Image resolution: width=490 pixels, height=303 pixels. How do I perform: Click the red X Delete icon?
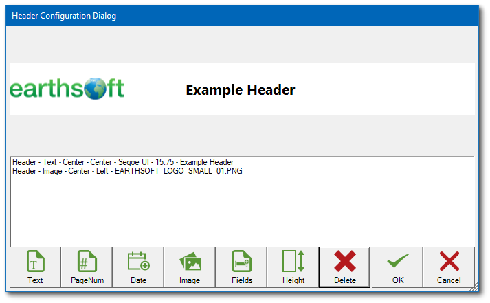point(344,262)
